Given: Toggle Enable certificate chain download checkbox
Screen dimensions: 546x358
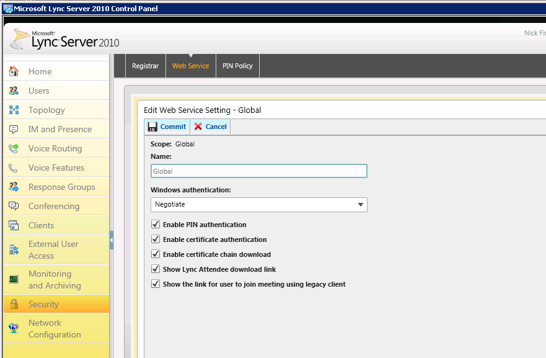Looking at the screenshot, I should click(x=156, y=254).
